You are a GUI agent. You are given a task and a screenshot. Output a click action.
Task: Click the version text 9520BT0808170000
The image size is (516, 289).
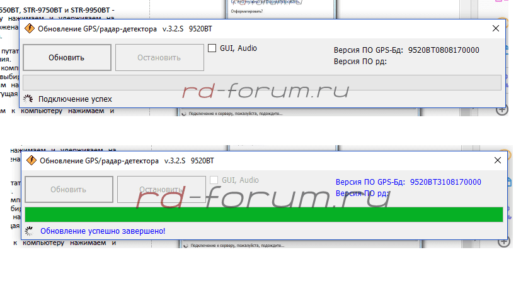(444, 50)
